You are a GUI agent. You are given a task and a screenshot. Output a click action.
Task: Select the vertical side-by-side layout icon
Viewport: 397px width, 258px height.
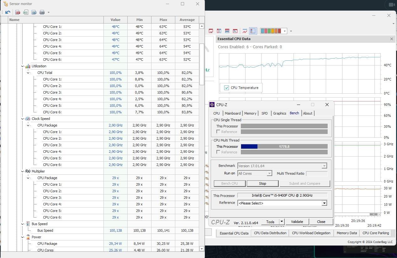click(219, 31)
